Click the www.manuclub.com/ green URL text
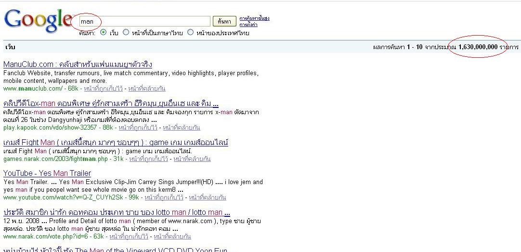 (33, 89)
